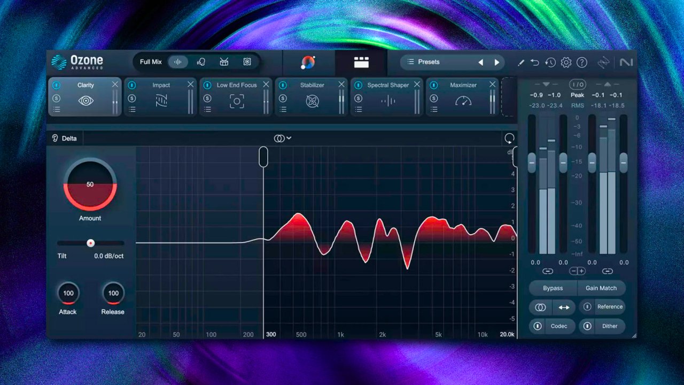
Task: Open the Low End Focus preset list icon
Action: (x=207, y=110)
